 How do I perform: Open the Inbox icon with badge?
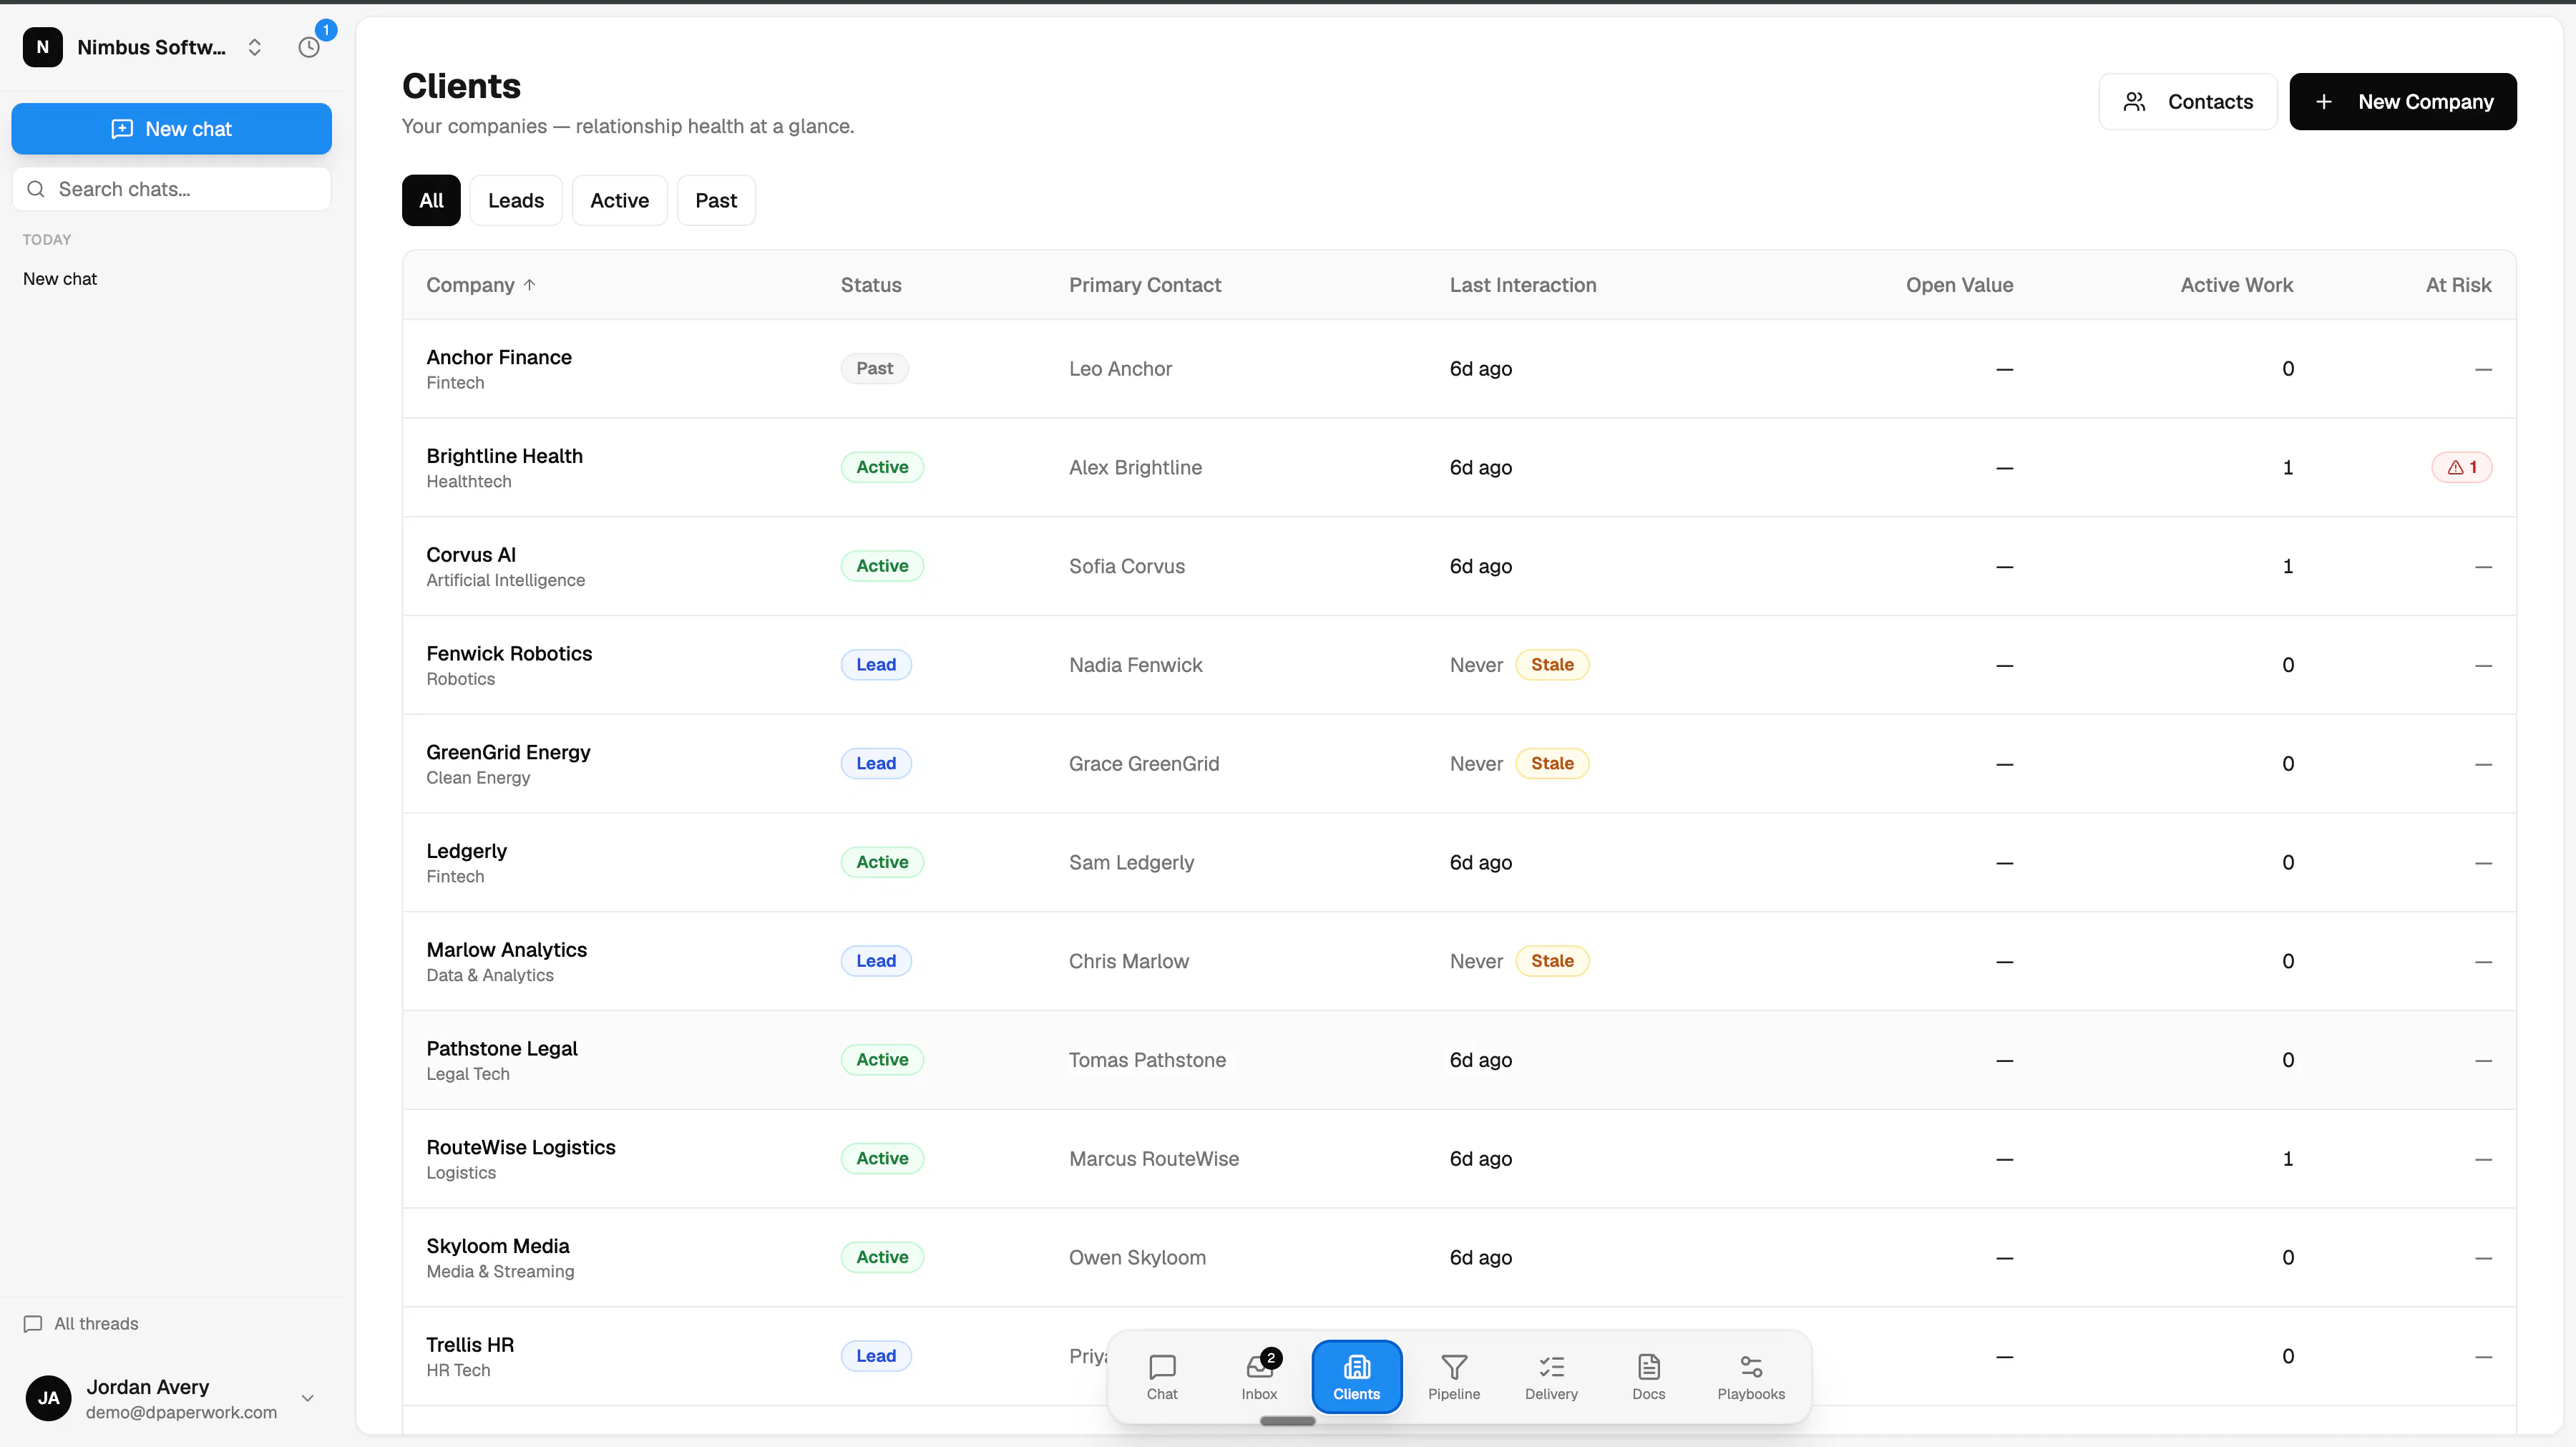pyautogui.click(x=1259, y=1376)
